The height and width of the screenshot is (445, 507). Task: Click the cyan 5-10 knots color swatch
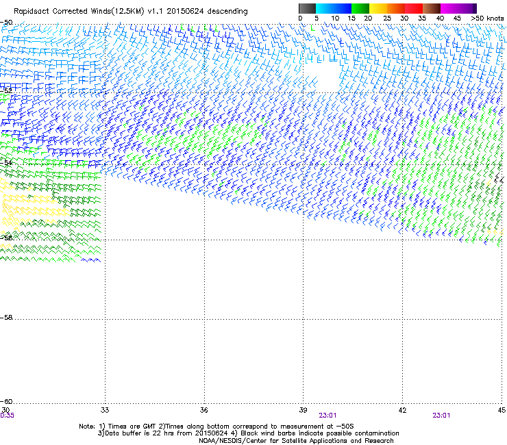point(325,8)
